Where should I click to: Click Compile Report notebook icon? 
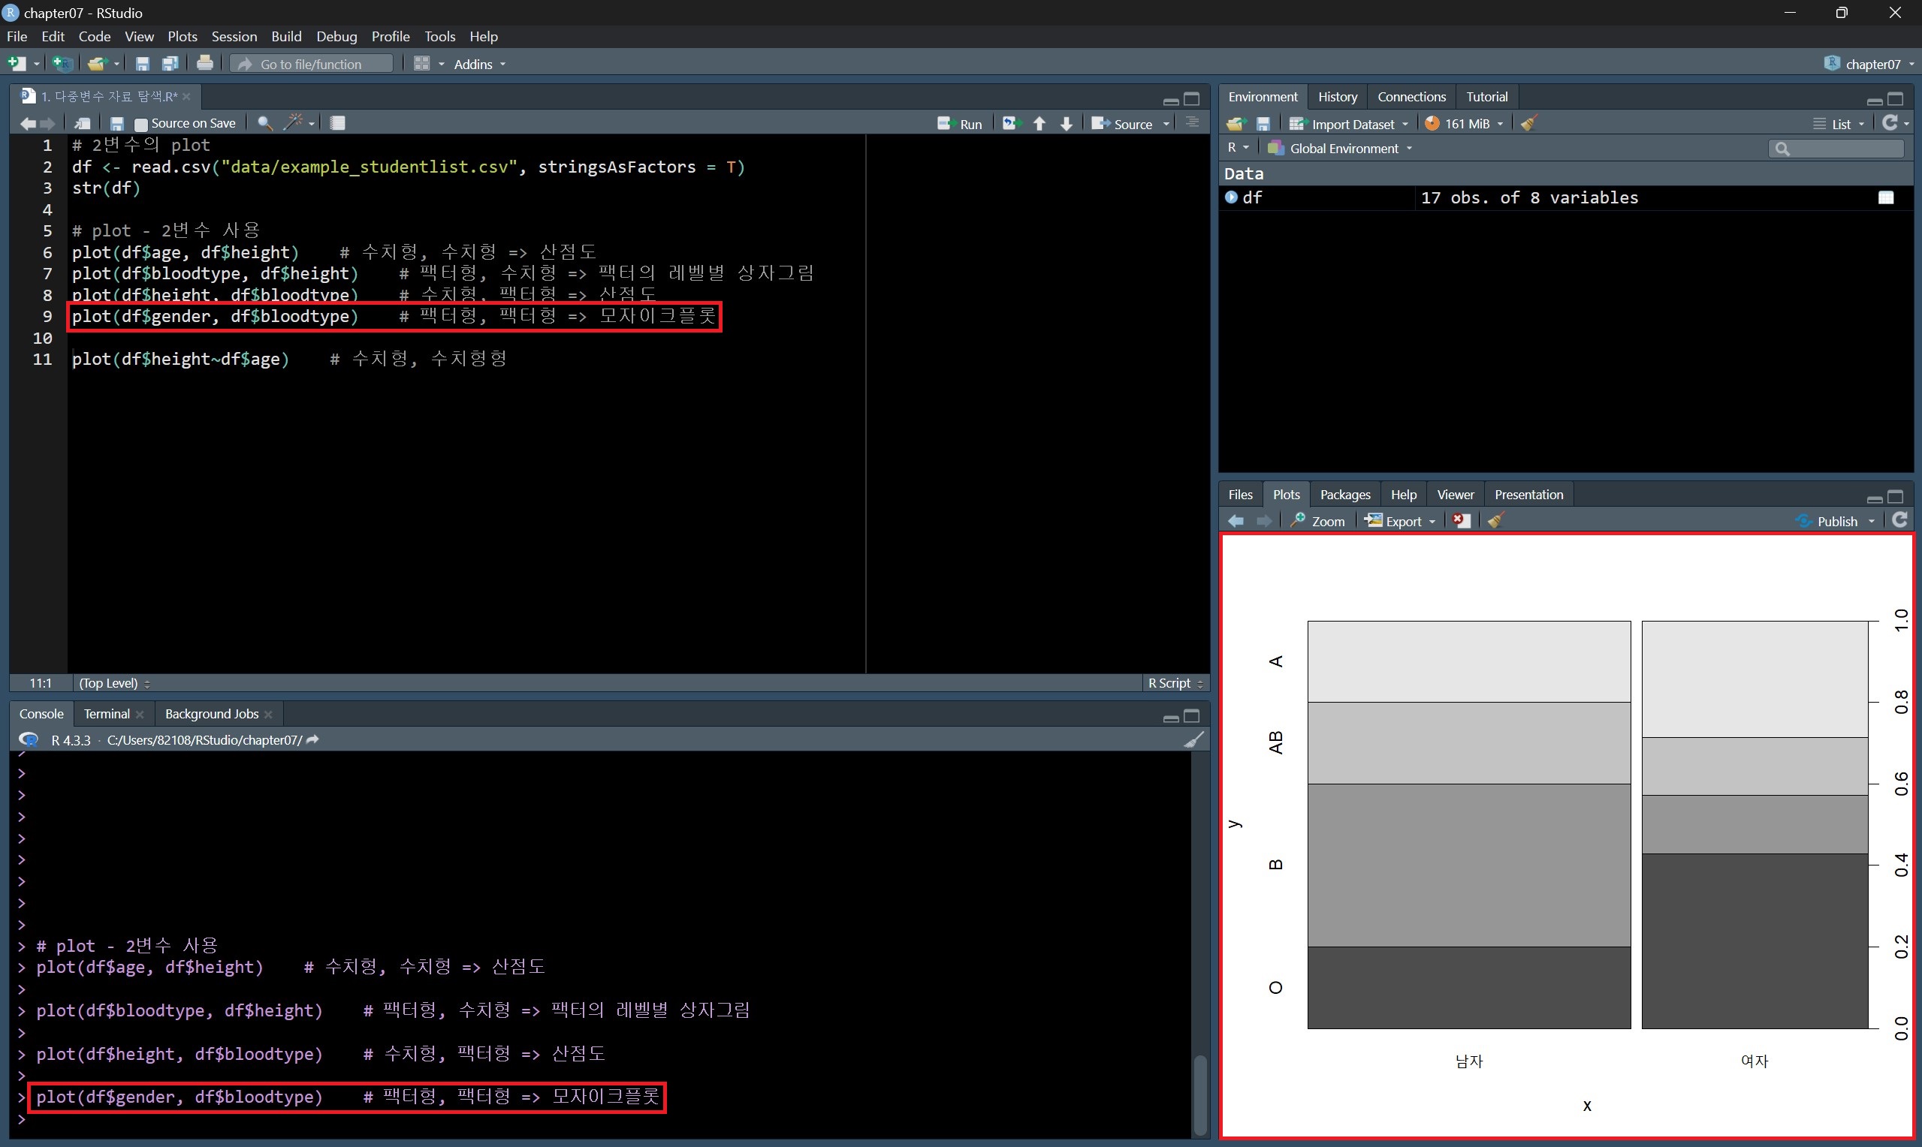tap(338, 123)
